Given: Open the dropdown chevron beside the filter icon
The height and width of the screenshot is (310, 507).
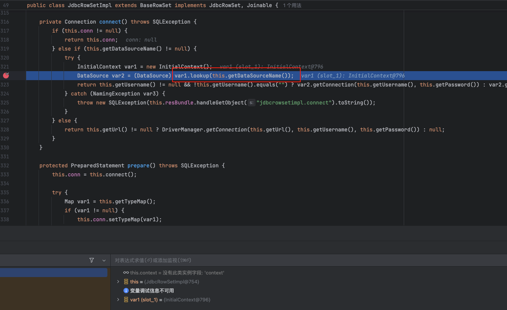Looking at the screenshot, I should 104,260.
